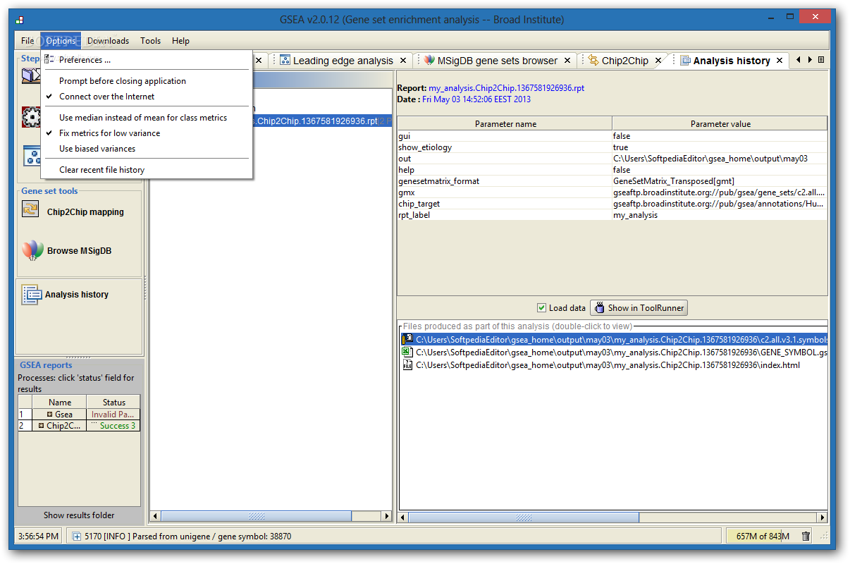This screenshot has width=850, height=564.
Task: Close the Chip2Chip tab
Action: [x=658, y=61]
